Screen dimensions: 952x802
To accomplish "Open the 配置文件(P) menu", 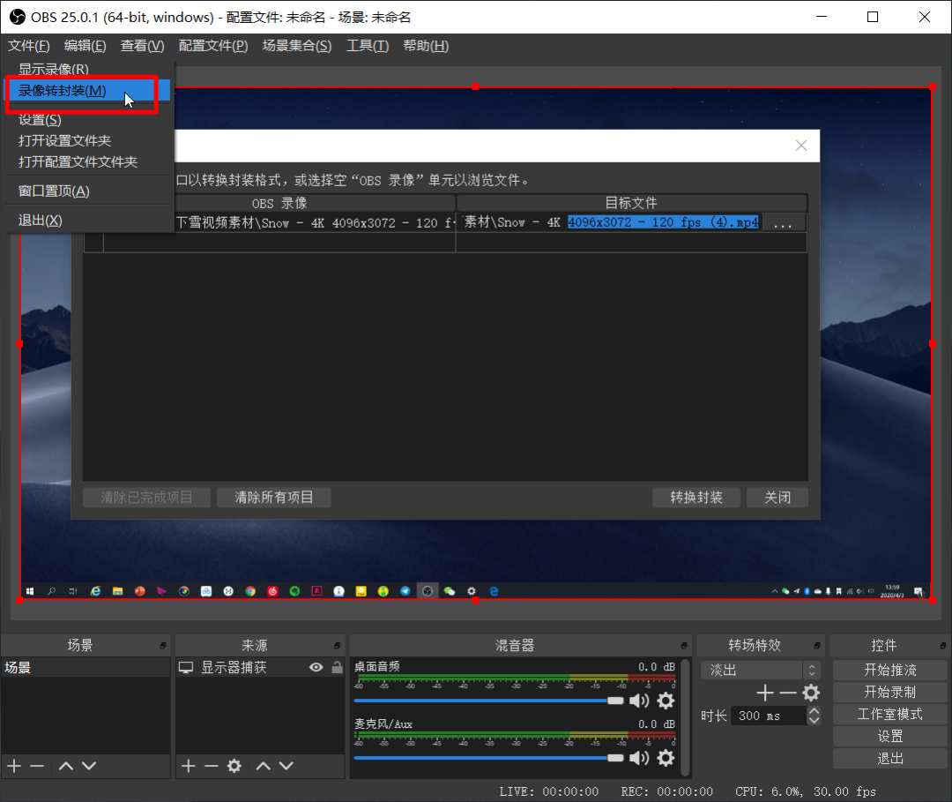I will click(213, 46).
